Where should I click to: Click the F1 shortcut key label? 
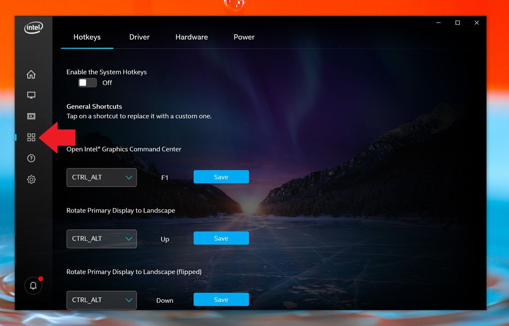click(x=165, y=177)
